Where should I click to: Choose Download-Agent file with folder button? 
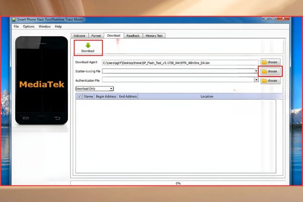270,62
